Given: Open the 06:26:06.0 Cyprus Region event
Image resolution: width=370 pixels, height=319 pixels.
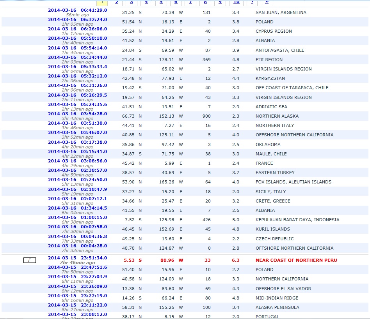Looking at the screenshot, I should point(77,29).
